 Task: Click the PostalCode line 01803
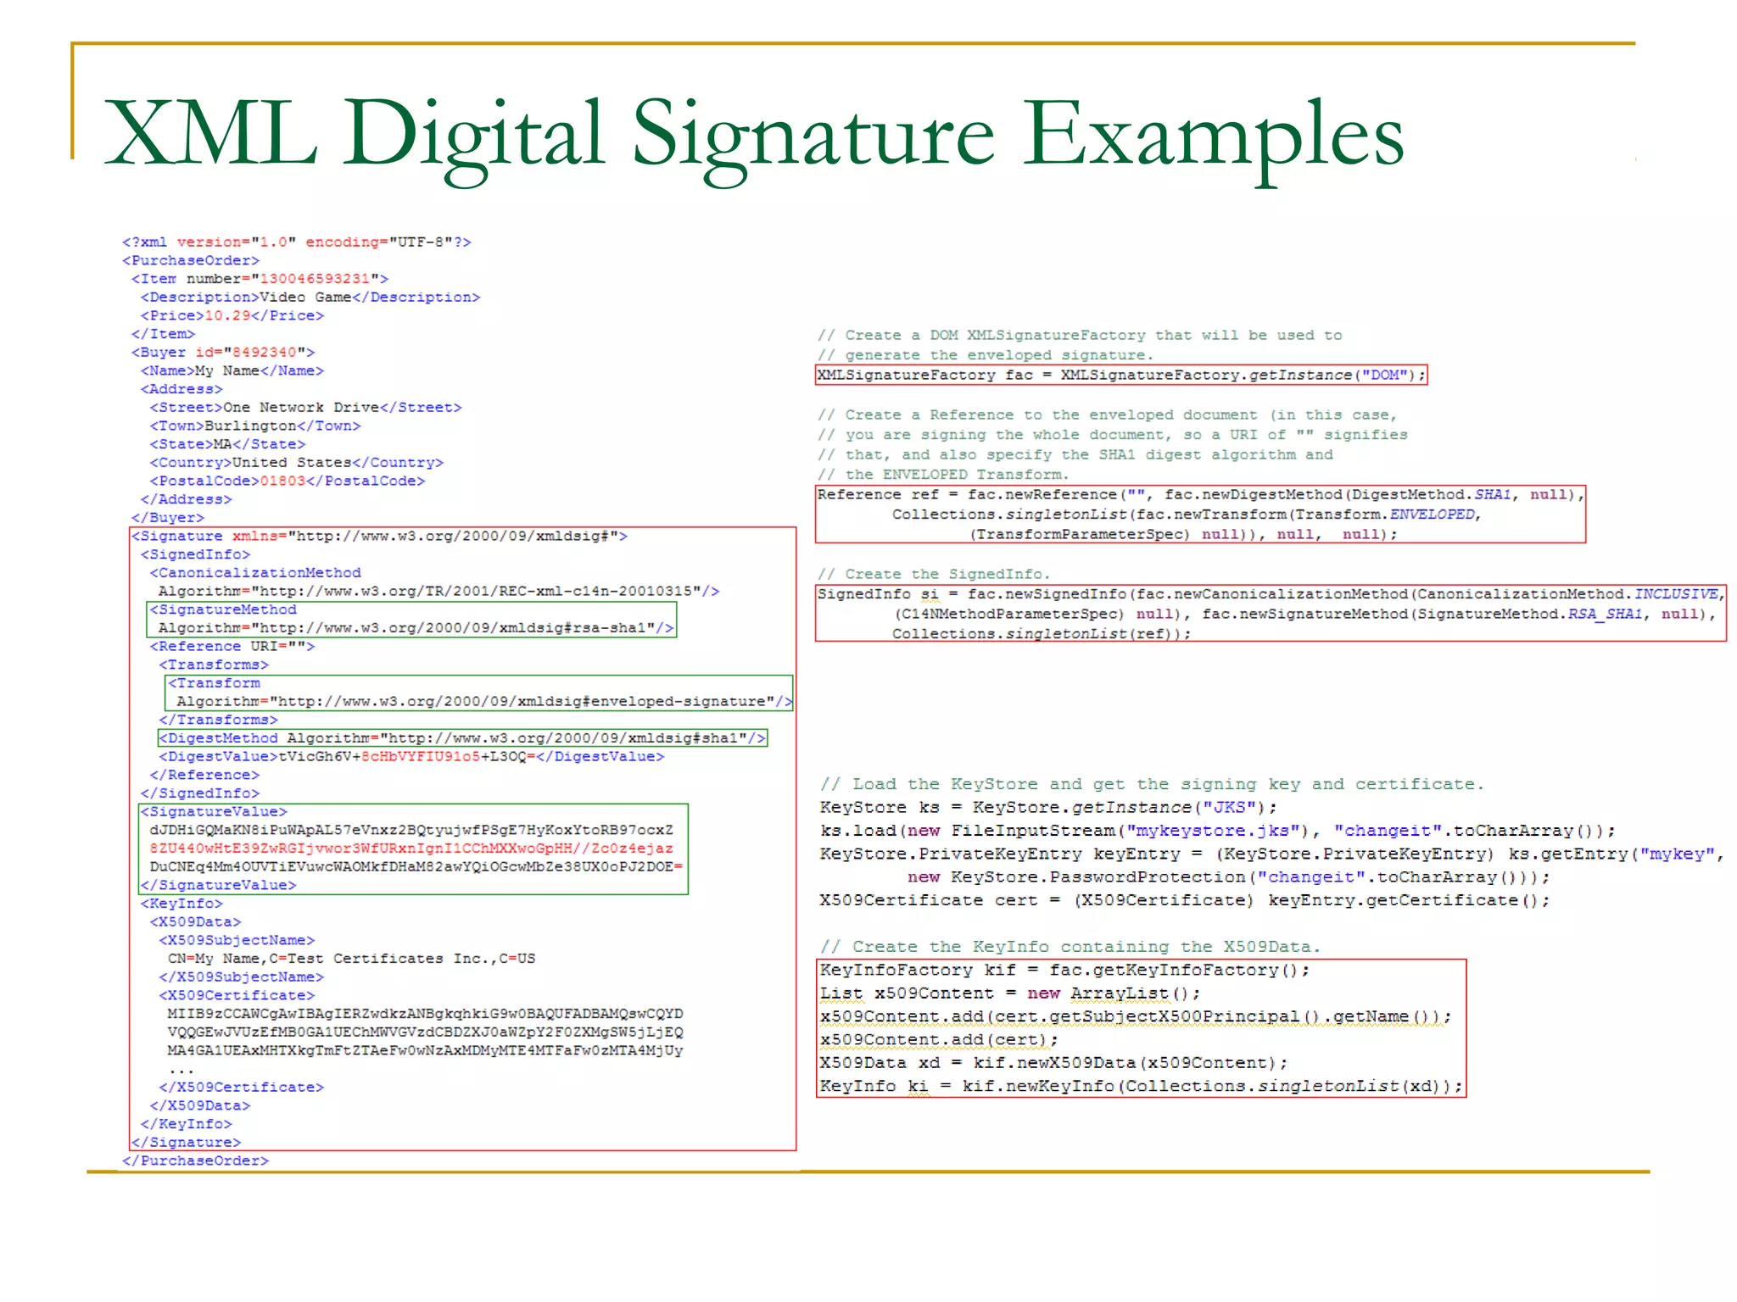(288, 481)
